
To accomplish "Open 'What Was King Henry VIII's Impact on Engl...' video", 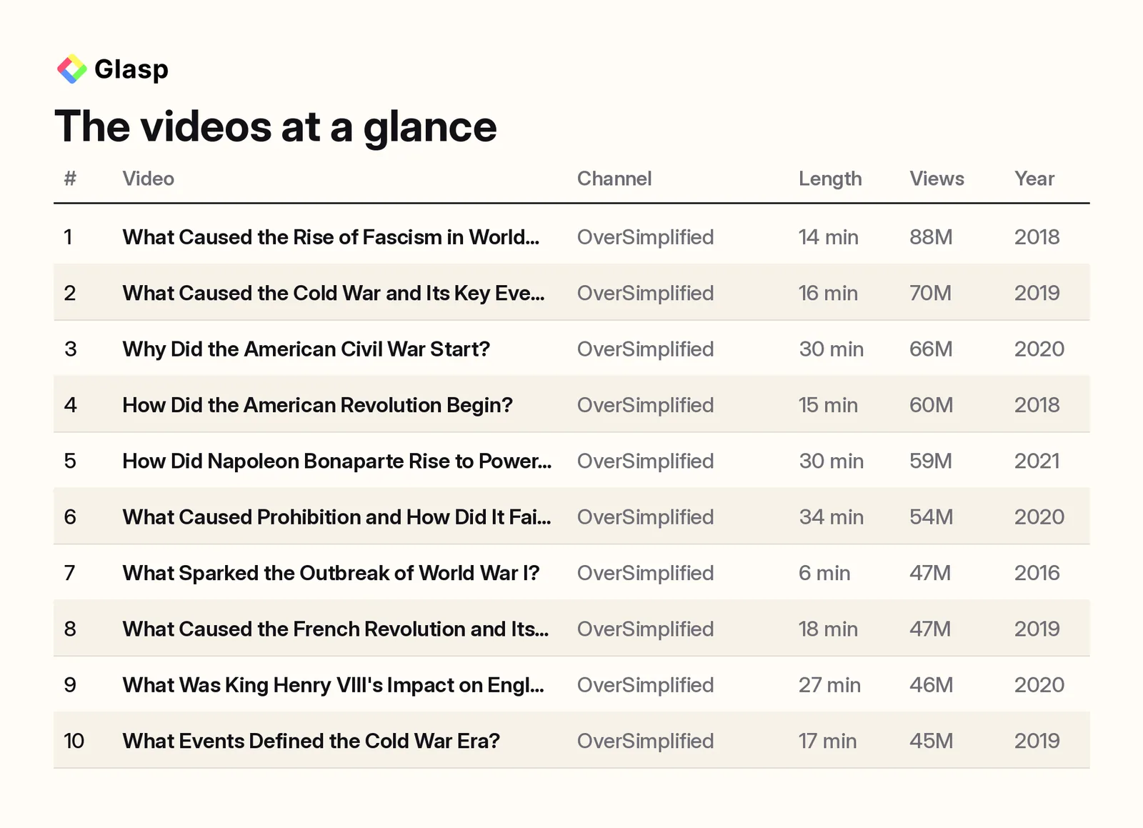I will [x=334, y=685].
